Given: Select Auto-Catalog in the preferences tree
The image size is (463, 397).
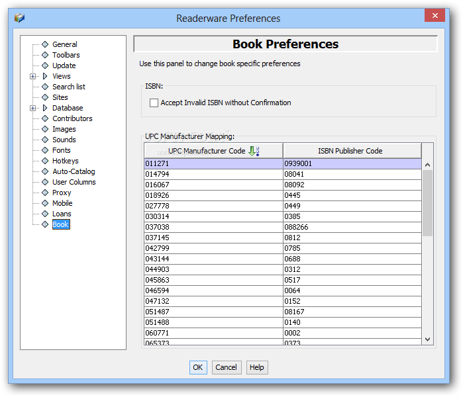Looking at the screenshot, I should tap(74, 171).
